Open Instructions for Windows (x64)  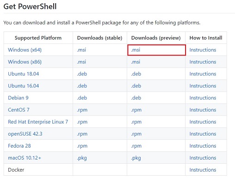(x=203, y=50)
